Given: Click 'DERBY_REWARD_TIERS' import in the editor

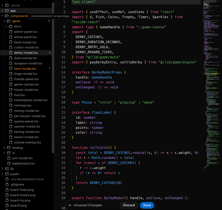Looking at the screenshot, I should 94,52.
